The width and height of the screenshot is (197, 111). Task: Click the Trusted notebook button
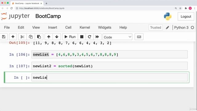click(x=155, y=27)
